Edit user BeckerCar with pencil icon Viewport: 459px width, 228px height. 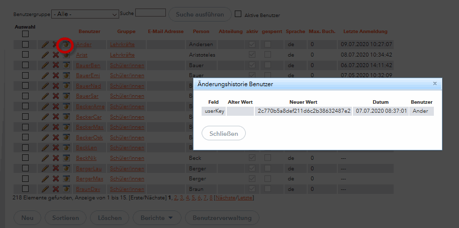[x=45, y=117]
